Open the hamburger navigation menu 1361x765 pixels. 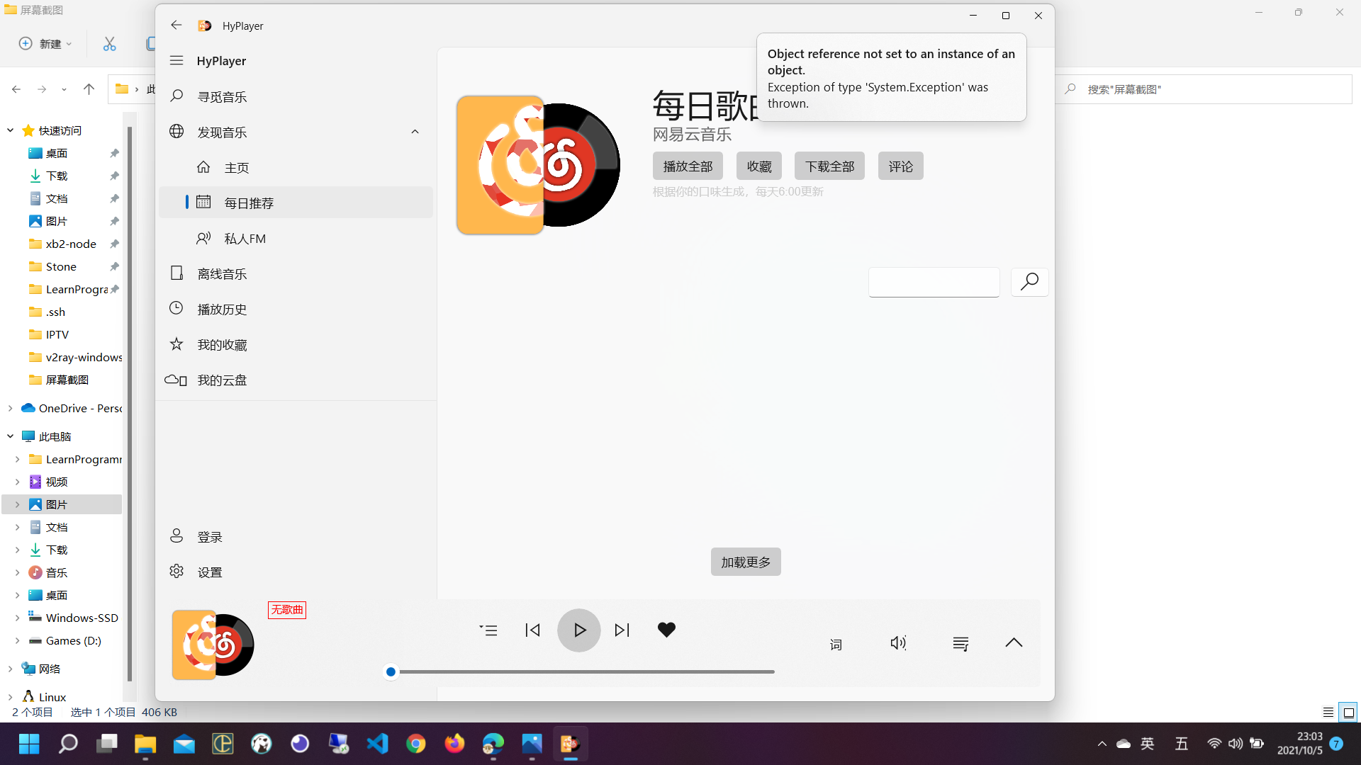tap(177, 60)
